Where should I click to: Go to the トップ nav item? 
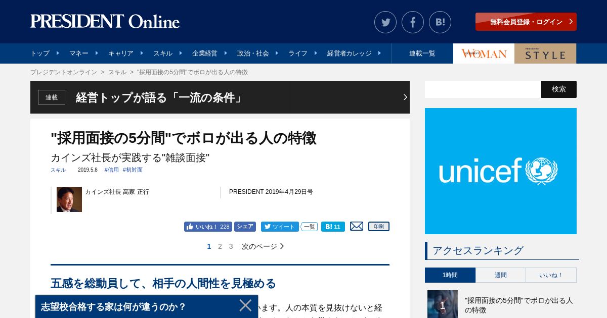(x=40, y=54)
